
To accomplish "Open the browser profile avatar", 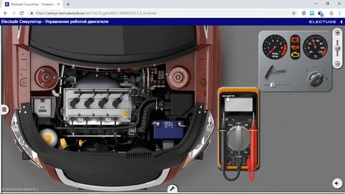I will coord(331,13).
